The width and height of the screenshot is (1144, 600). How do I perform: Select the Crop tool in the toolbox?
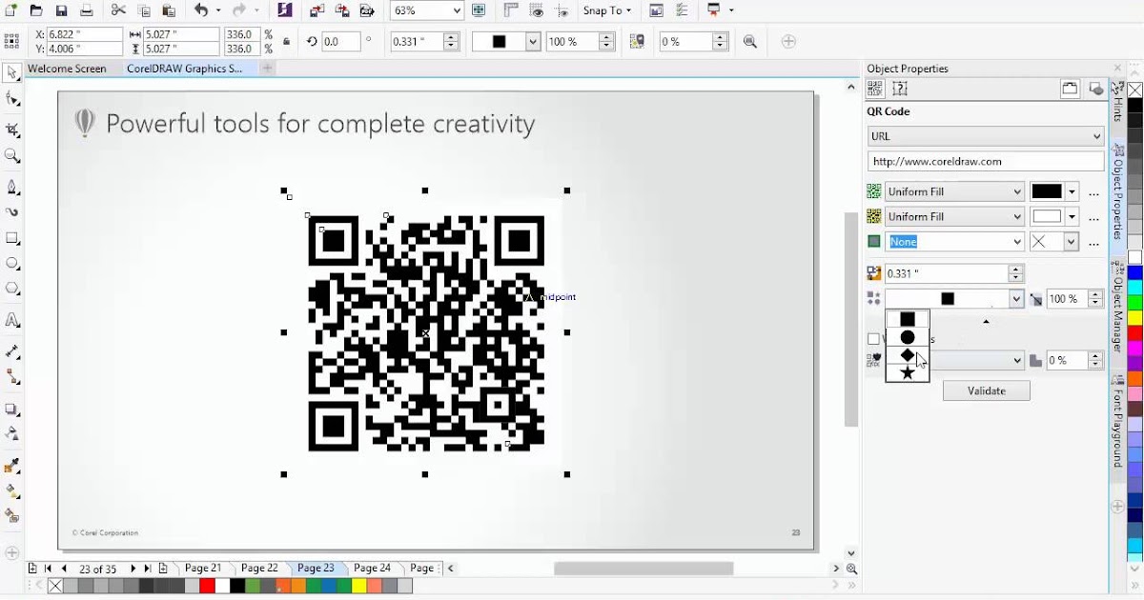(12, 130)
